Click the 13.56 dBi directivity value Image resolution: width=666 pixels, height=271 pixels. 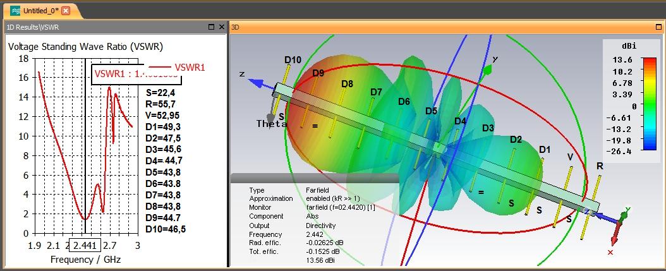(x=320, y=260)
